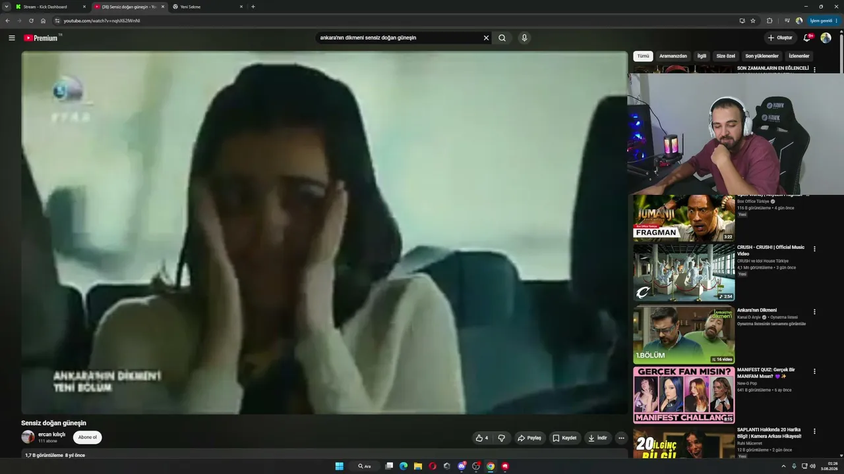The width and height of the screenshot is (844, 474).
Task: Open the Jumanji FRAGMAN thumbnail
Action: click(x=684, y=218)
